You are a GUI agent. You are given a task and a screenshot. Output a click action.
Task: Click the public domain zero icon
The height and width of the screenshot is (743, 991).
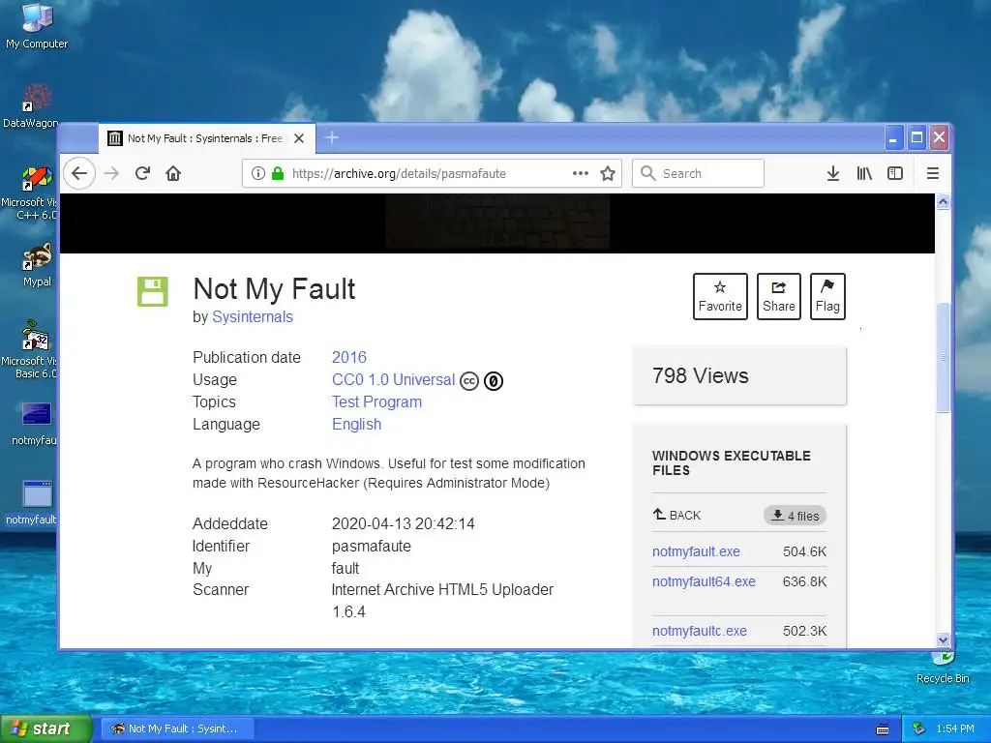click(x=493, y=381)
